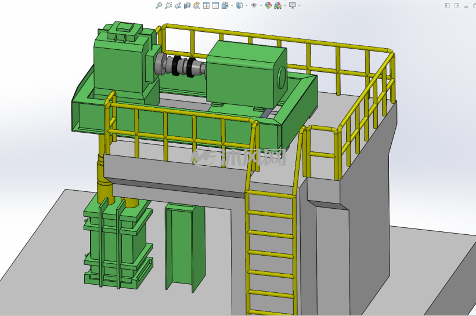Click the collapse-left panel icon
Image resolution: width=476 pixels, height=316 pixels.
tap(447, 5)
